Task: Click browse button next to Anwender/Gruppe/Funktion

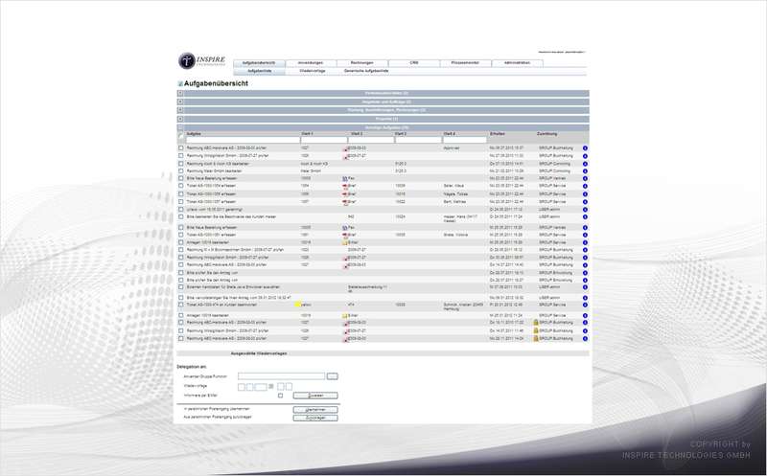Action: [x=332, y=376]
